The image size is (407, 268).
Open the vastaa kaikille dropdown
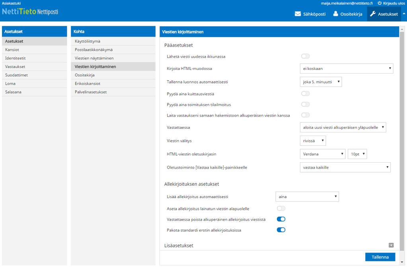[345, 167]
